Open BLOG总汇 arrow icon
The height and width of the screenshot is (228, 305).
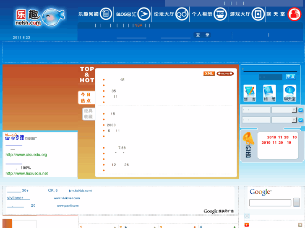click(x=144, y=14)
